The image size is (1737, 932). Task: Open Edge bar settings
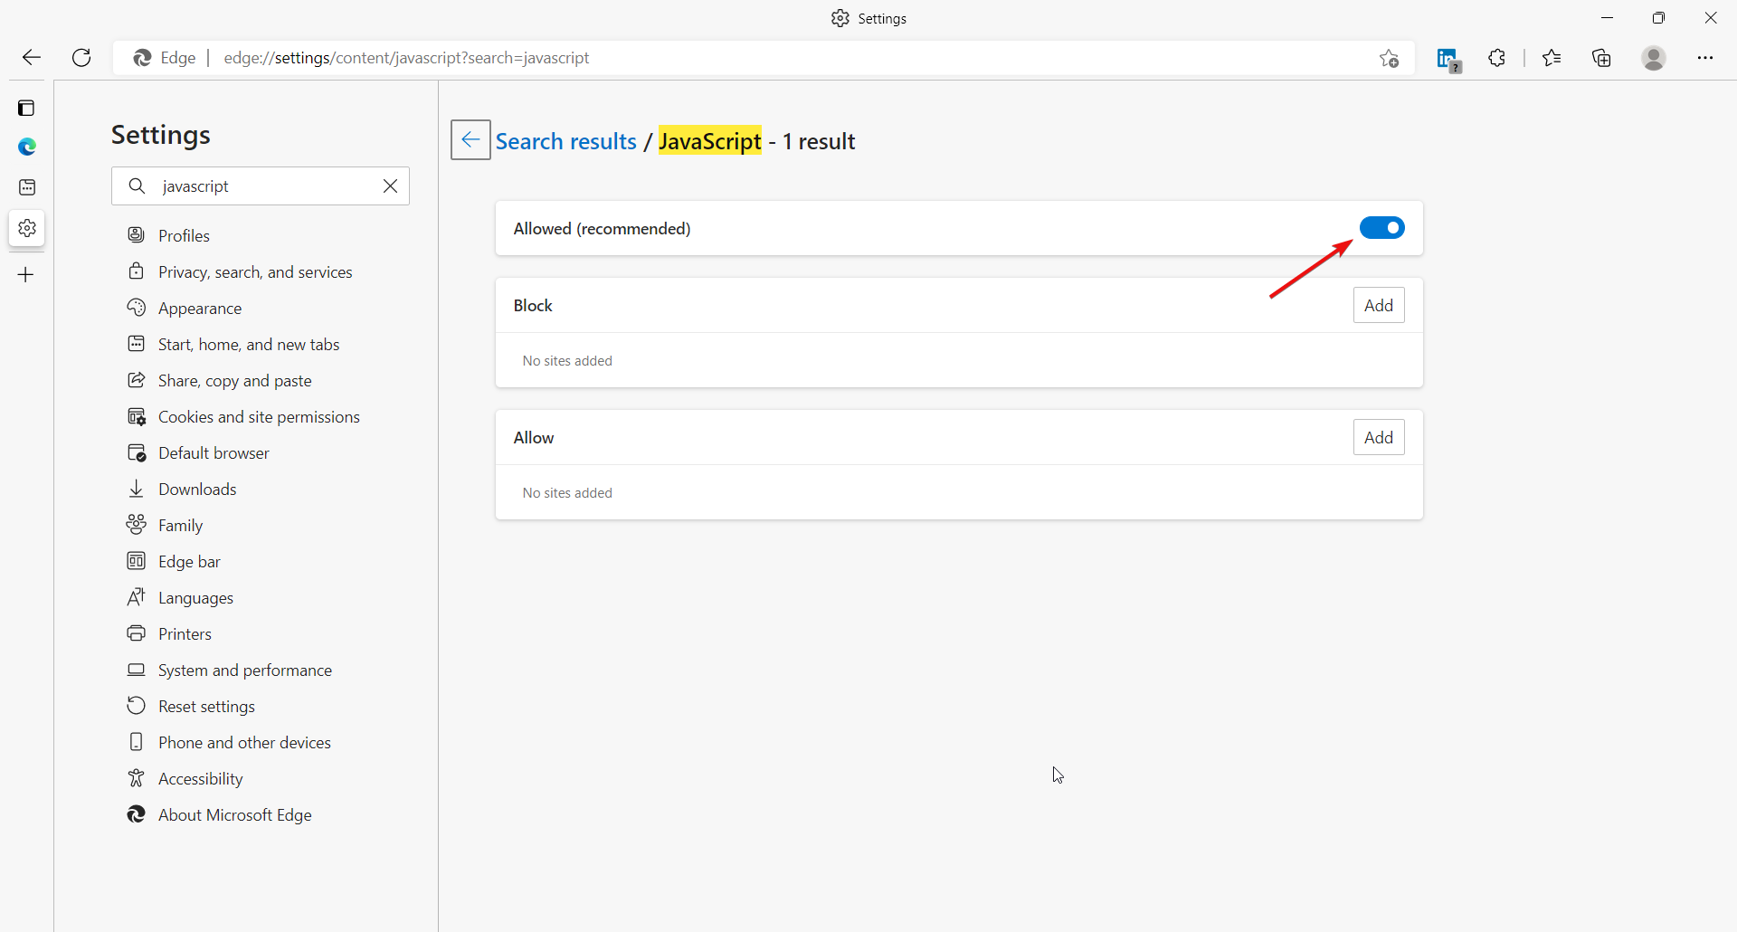[x=189, y=561]
